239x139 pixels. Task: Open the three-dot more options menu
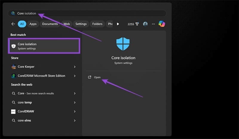point(154,24)
